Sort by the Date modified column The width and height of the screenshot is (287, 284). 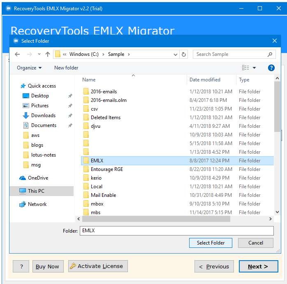pyautogui.click(x=205, y=80)
